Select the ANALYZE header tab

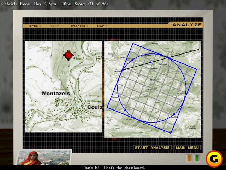click(187, 25)
